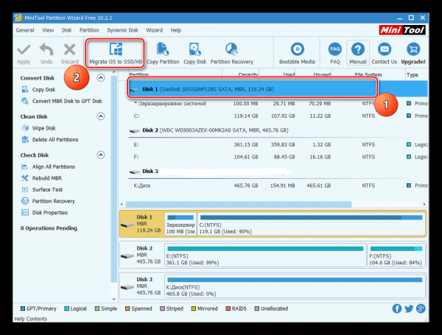The width and height of the screenshot is (442, 335).
Task: Select E:(NTFS) bar in disk map
Action: click(x=265, y=255)
